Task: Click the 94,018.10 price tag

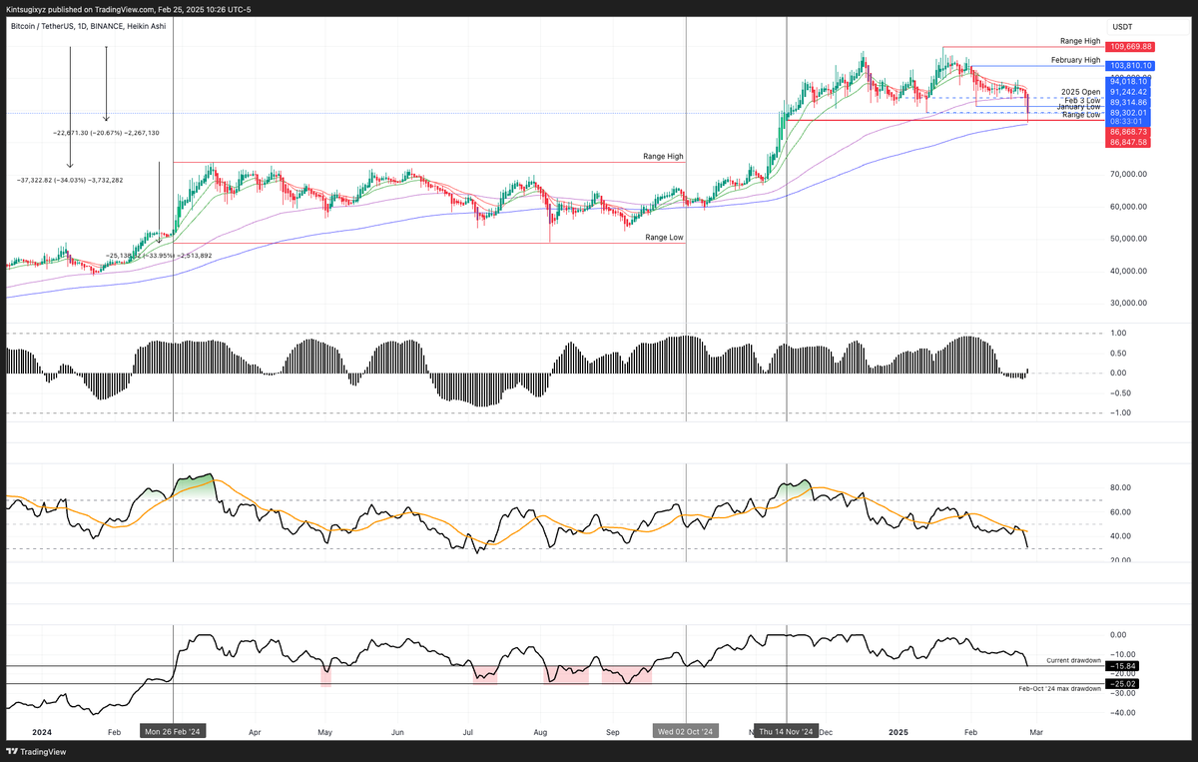Action: pyautogui.click(x=1128, y=82)
